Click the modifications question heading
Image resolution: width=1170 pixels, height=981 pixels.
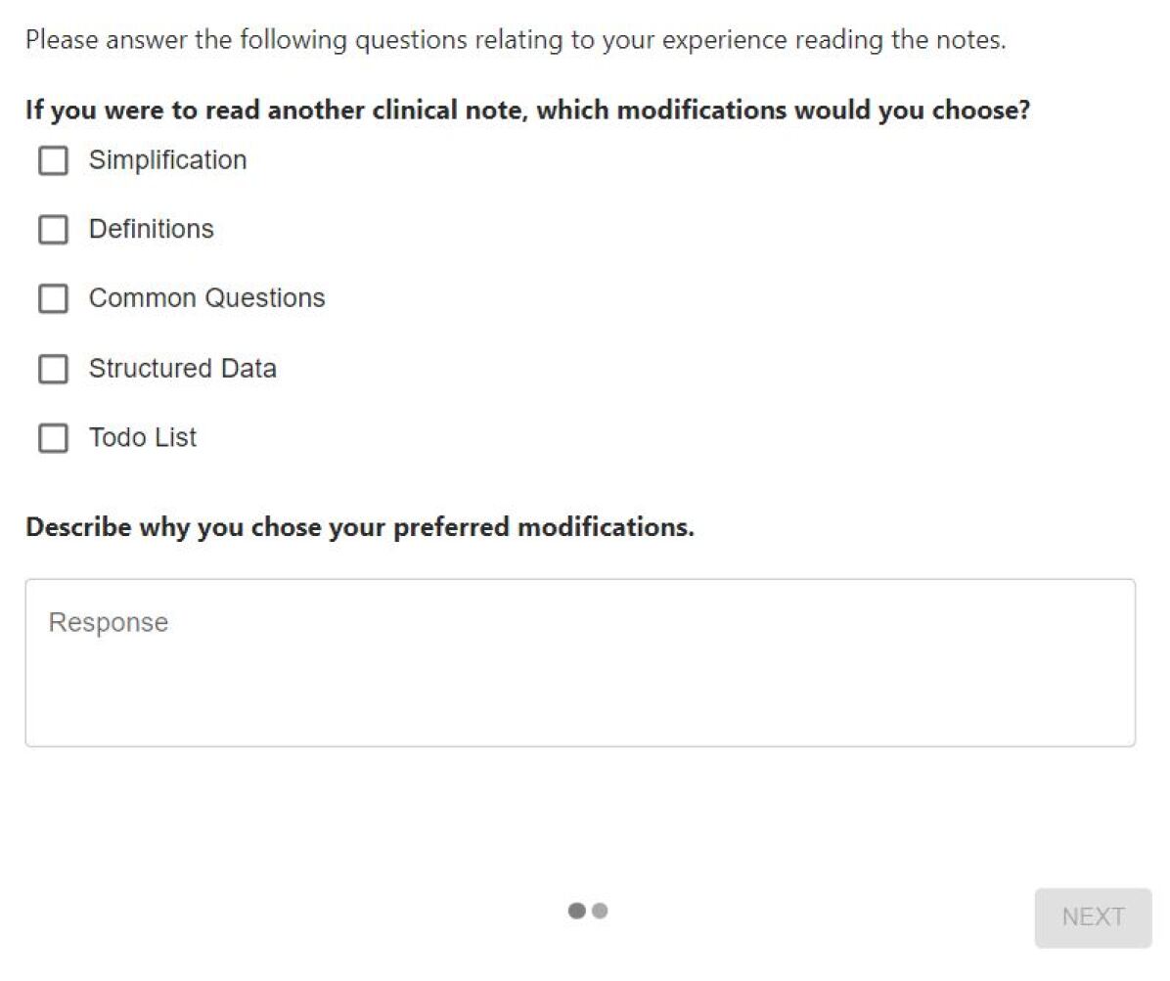527,110
